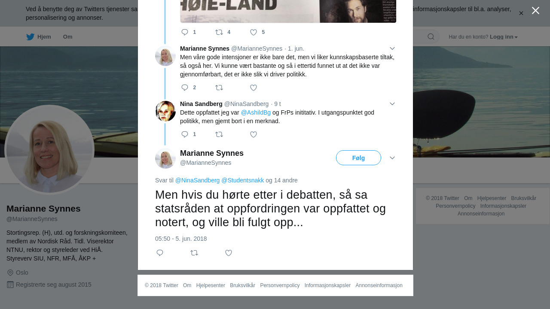Retweet Marianne Synnes' 1. jun. tweet
Viewport: 550px width, 309px height.
pos(219,88)
